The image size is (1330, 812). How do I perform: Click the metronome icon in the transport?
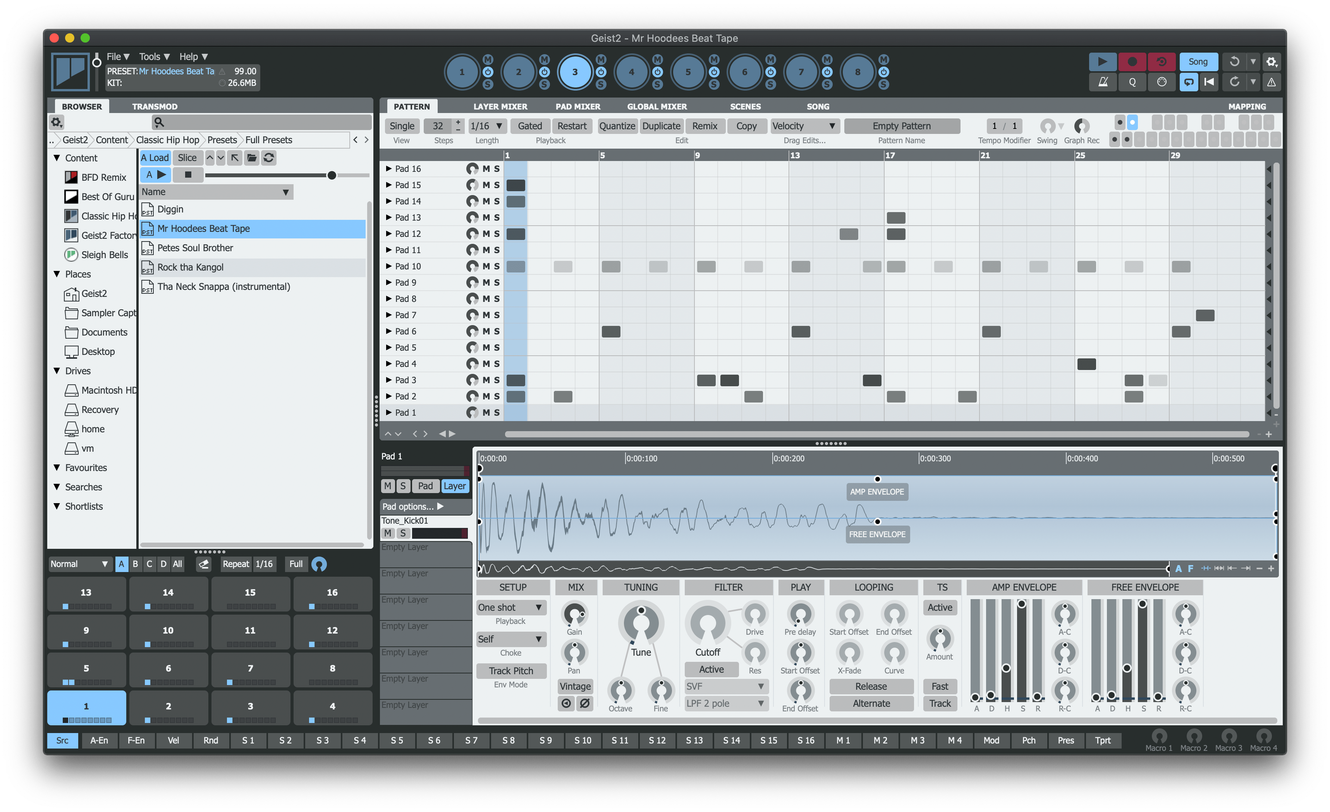1103,82
